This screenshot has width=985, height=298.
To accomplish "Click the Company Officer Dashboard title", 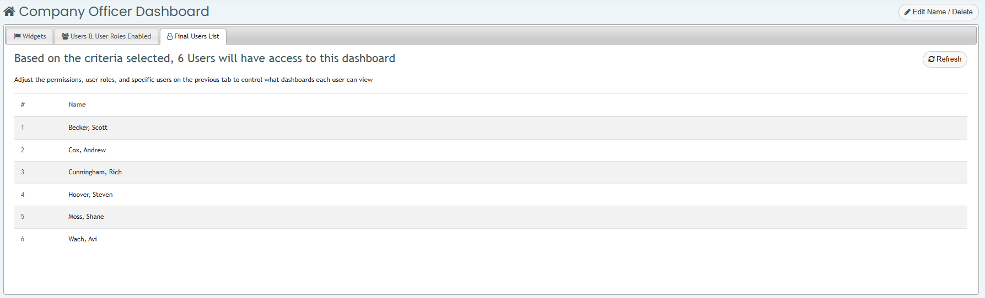I will [114, 12].
